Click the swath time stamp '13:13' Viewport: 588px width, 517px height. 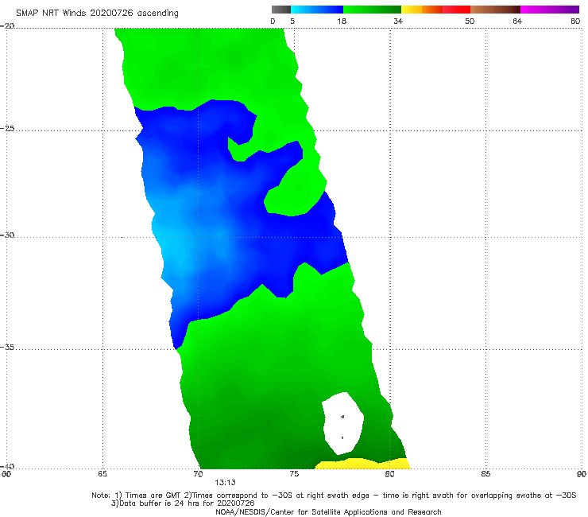tap(225, 483)
